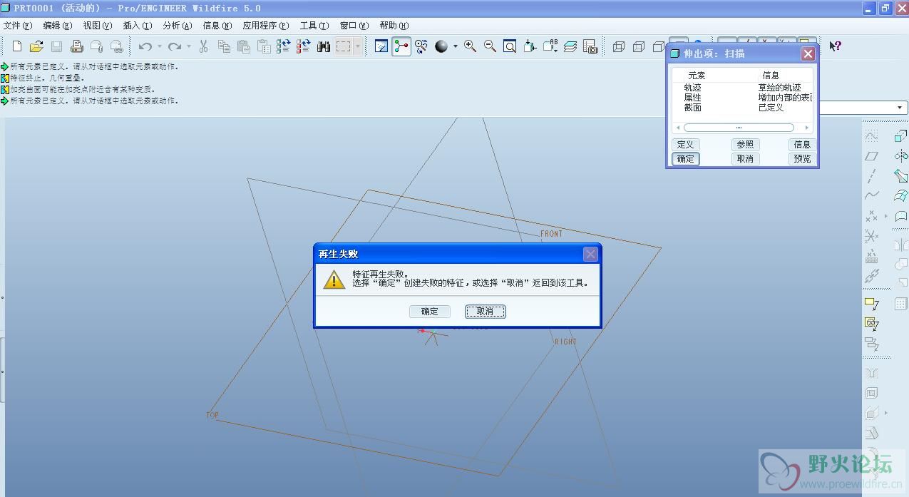Click the sweep dialog horizontal scrollbar
Image resolution: width=909 pixels, height=497 pixels.
[x=739, y=128]
